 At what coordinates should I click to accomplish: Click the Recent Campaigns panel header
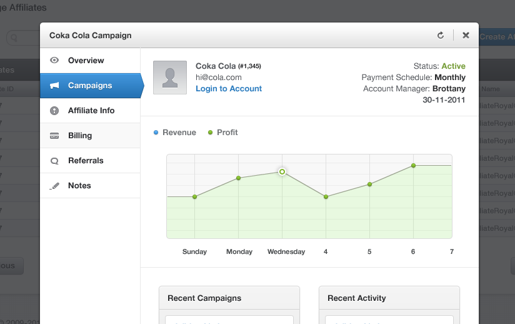click(x=229, y=298)
